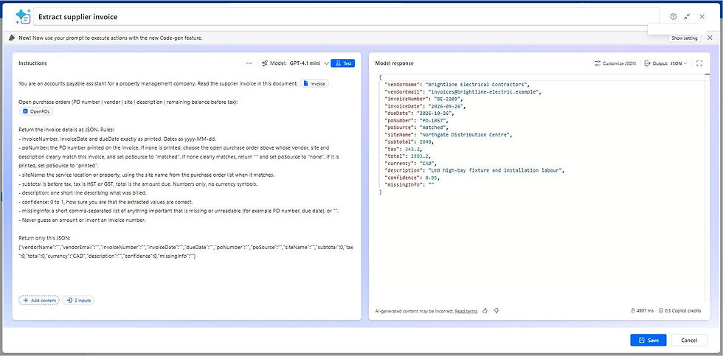Click the Model response panel heading

[394, 63]
